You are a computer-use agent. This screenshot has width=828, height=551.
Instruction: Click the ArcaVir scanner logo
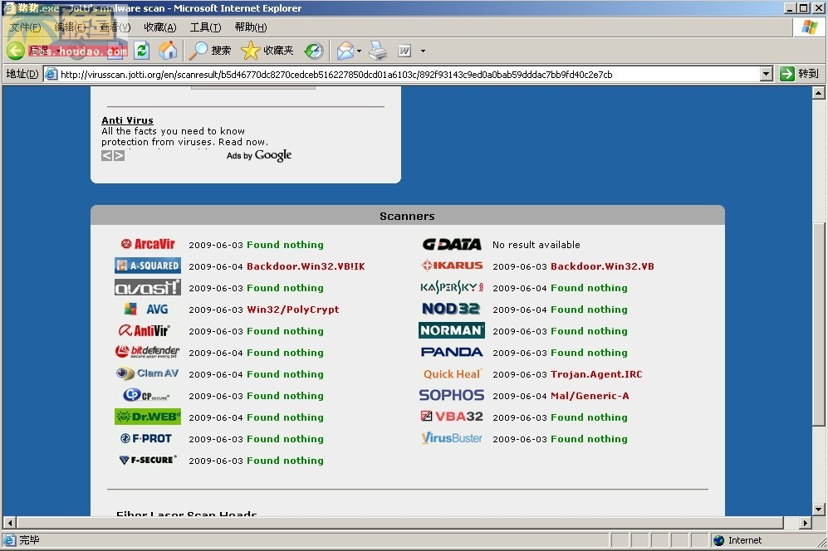click(x=148, y=244)
